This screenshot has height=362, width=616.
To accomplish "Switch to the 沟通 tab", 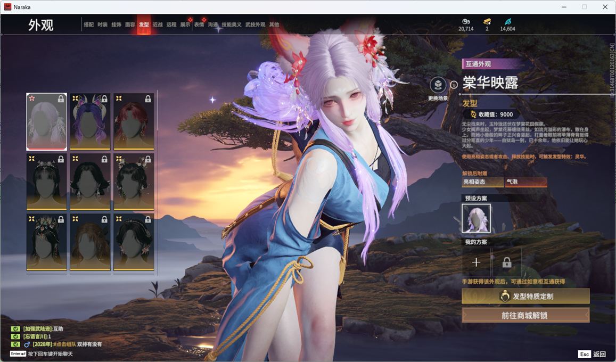I will click(x=213, y=24).
